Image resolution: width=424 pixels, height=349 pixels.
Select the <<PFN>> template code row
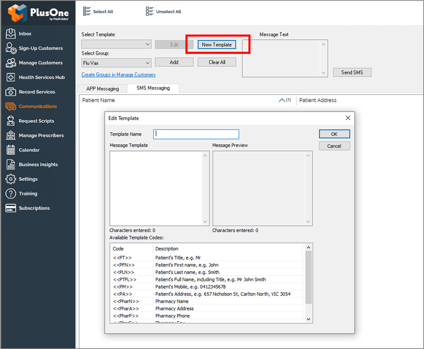click(207, 265)
